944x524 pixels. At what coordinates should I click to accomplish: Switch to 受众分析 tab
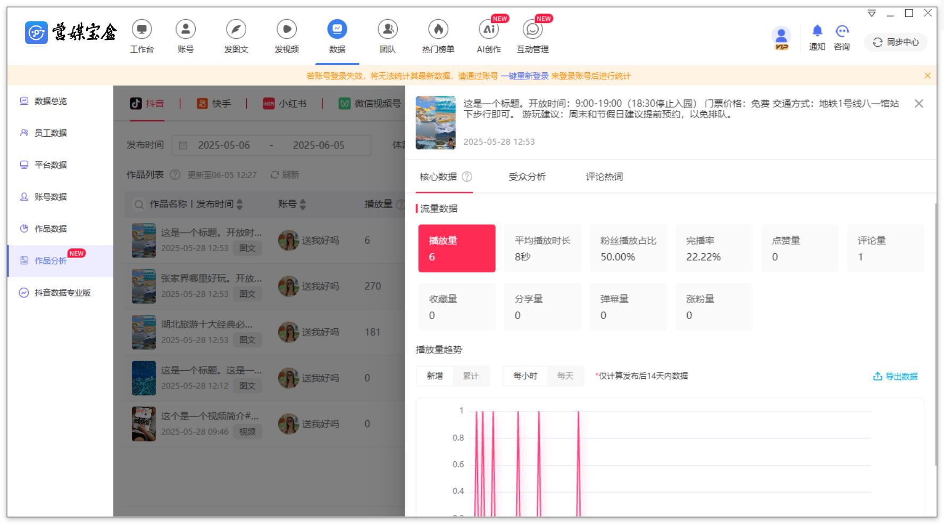point(527,177)
